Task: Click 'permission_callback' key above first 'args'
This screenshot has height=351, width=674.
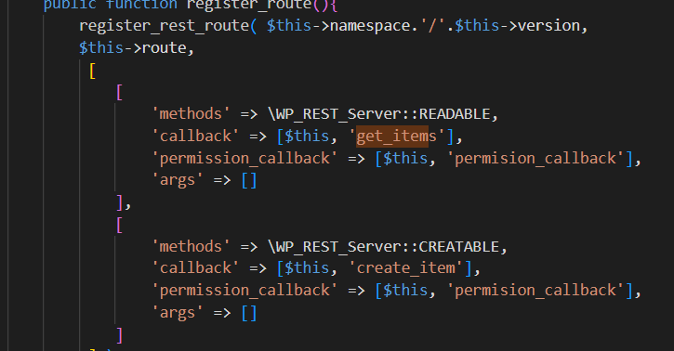Action: pos(244,159)
